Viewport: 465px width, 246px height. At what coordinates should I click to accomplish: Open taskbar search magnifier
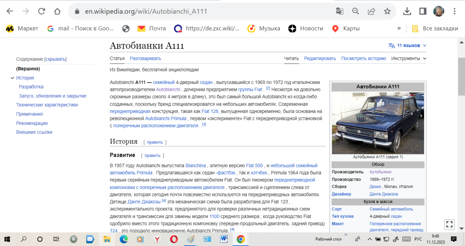coord(24,239)
